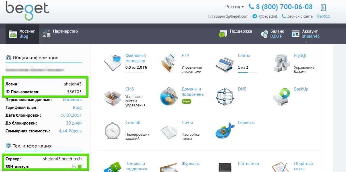This screenshot has height=172, width=346.
Task: Click the Выход logout link
Action: (323, 16)
